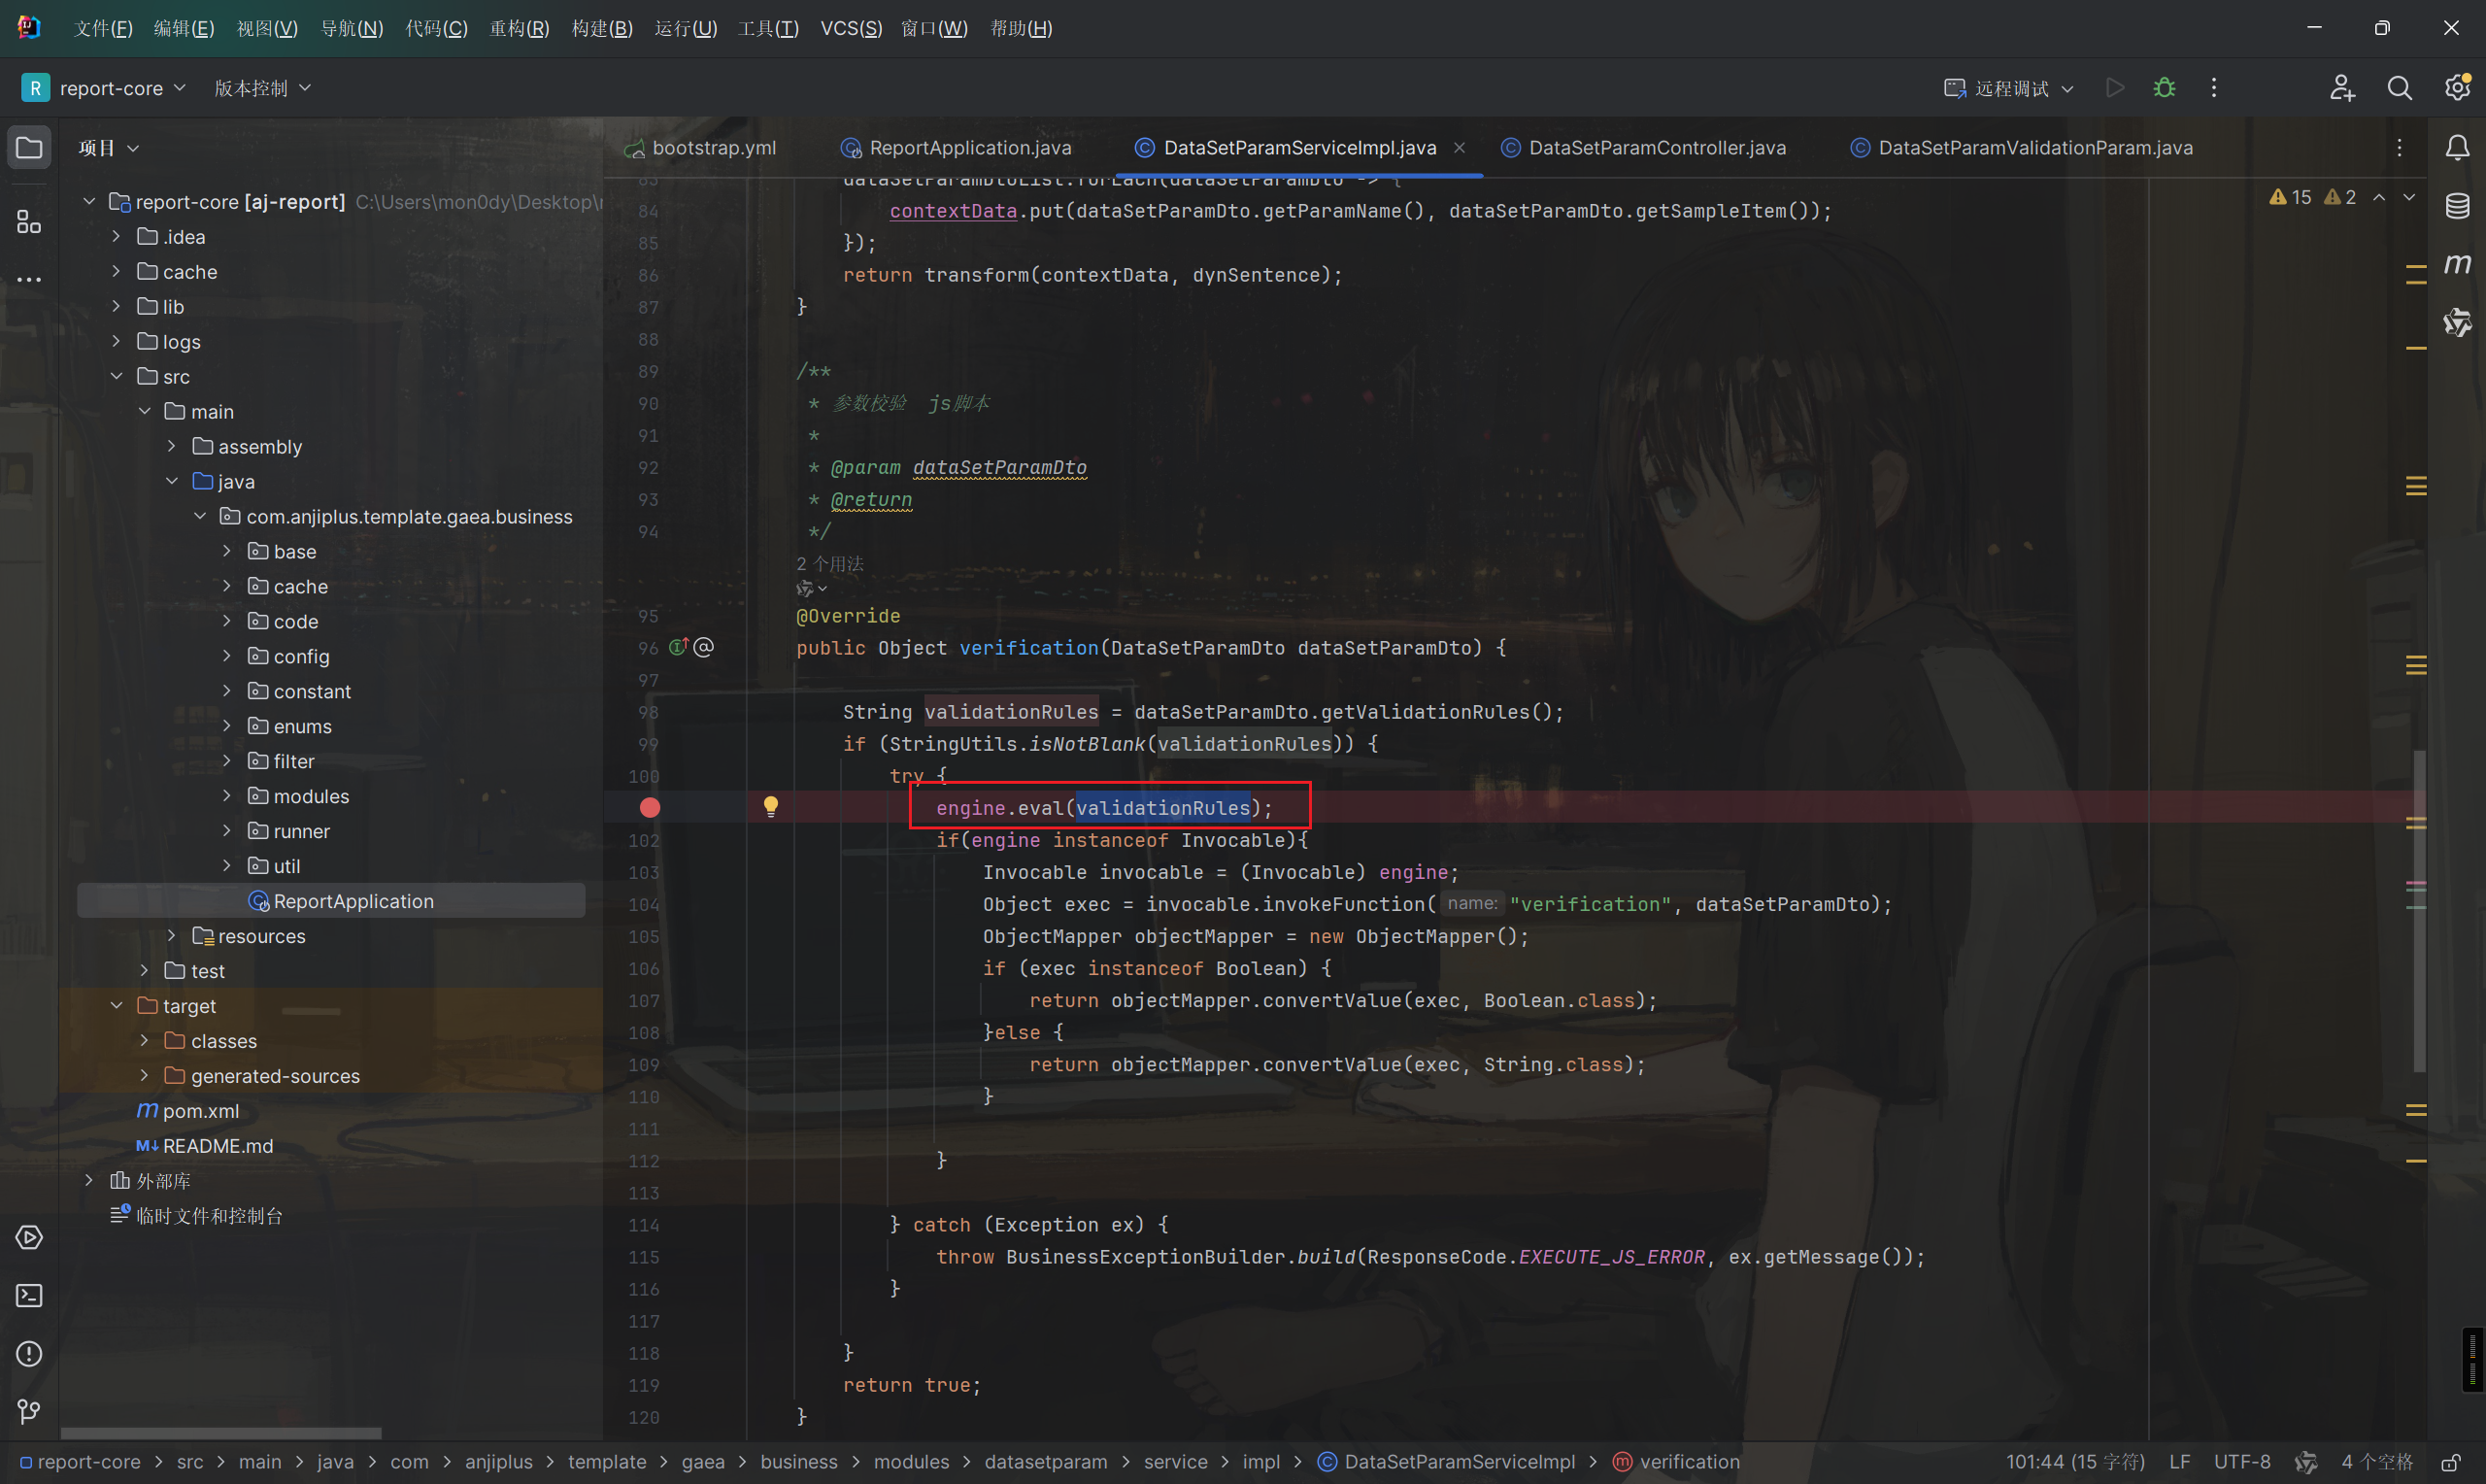Open more run actions vertical dots
Screen dimensions: 2486x1484
pyautogui.click(x=2213, y=88)
